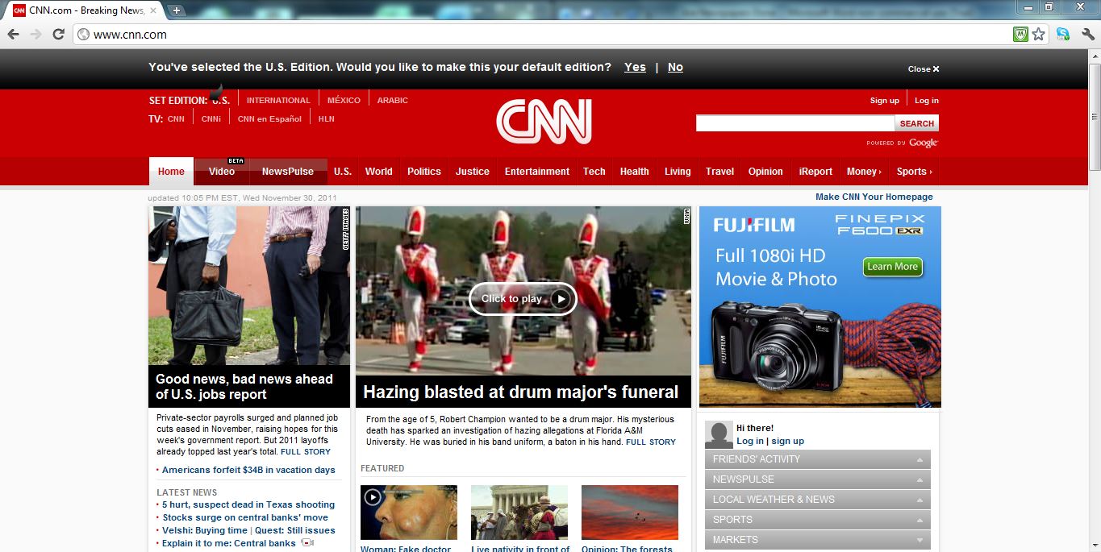Open Stocks surge on central banks' move
1101x552 pixels.
245,517
